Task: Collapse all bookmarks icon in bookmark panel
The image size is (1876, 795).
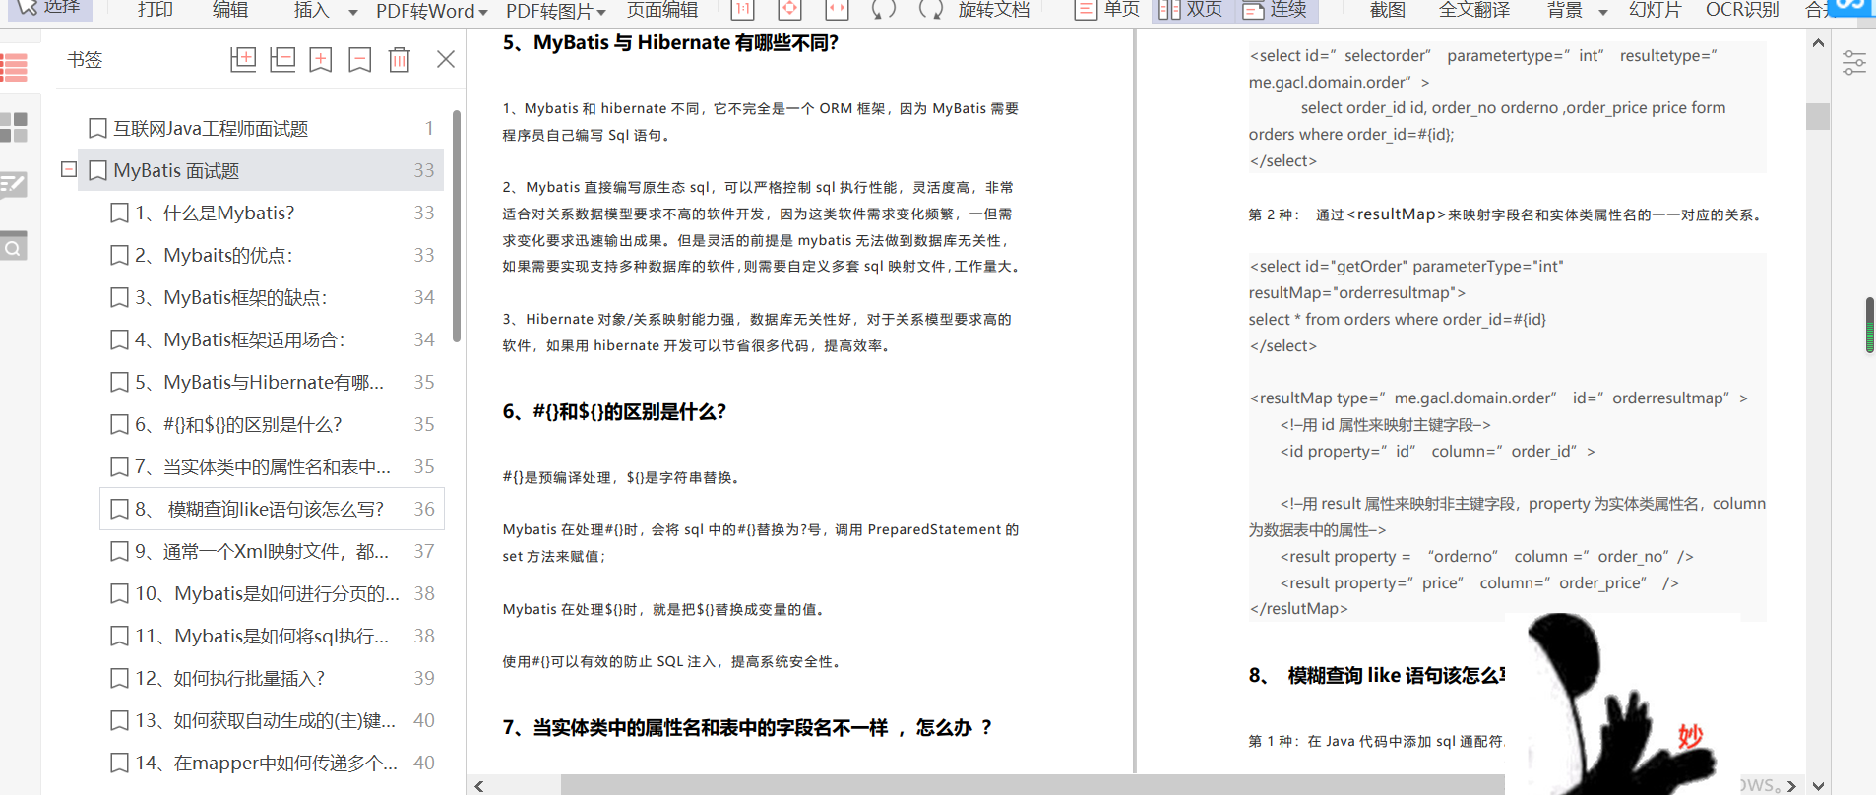Action: click(x=282, y=59)
